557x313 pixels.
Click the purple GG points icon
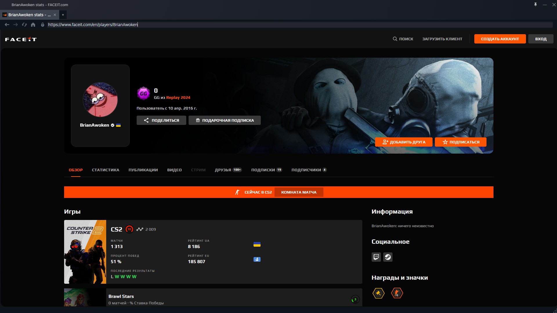point(143,94)
